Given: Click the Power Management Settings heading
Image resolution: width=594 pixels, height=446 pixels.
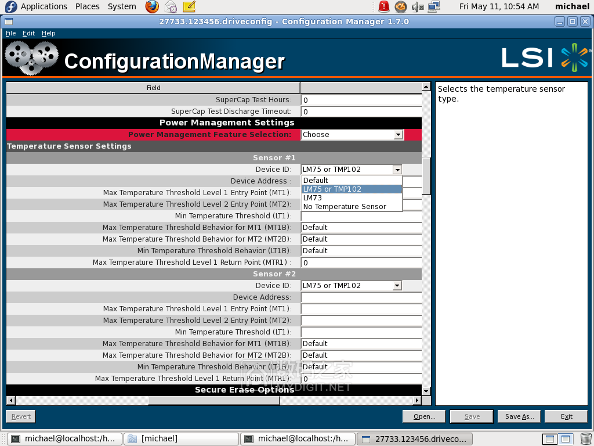Looking at the screenshot, I should coord(227,123).
